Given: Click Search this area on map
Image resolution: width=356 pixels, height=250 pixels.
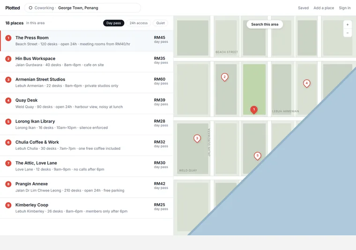Looking at the screenshot, I should 265,24.
